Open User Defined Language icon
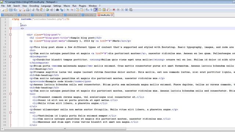The image size is (235, 132). (x=100, y=10)
